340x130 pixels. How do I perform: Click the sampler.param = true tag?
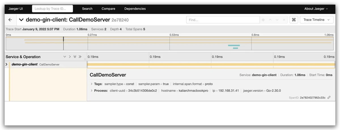(154, 84)
